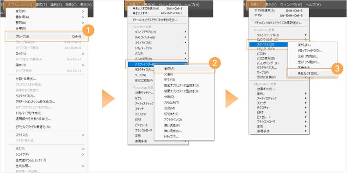Expand the 生成拡張 submenu arrow
This screenshot has width=347, height=173.
(x=83, y=166)
